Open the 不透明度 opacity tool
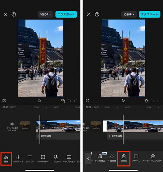Viewport: 163px width, 172px height. [112, 158]
